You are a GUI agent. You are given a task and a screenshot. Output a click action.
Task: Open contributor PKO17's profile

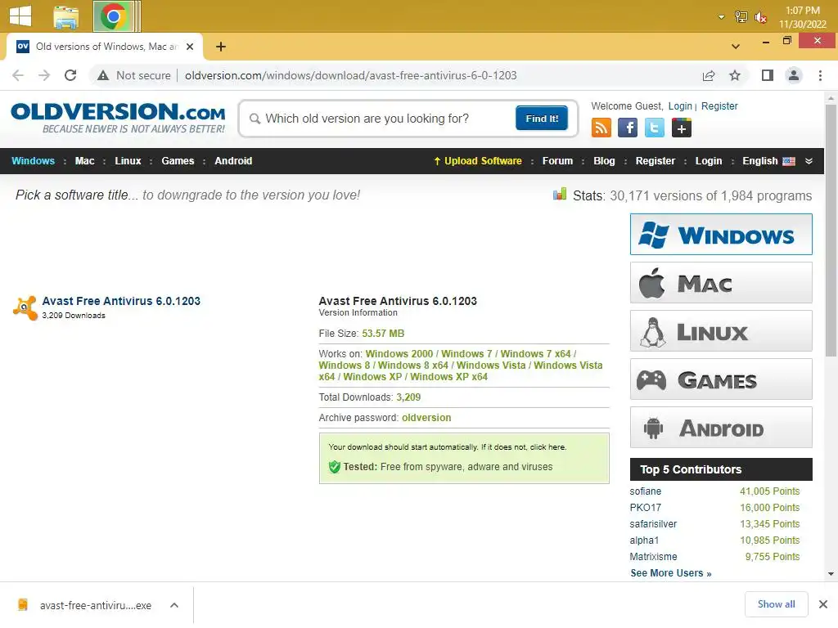(x=645, y=507)
